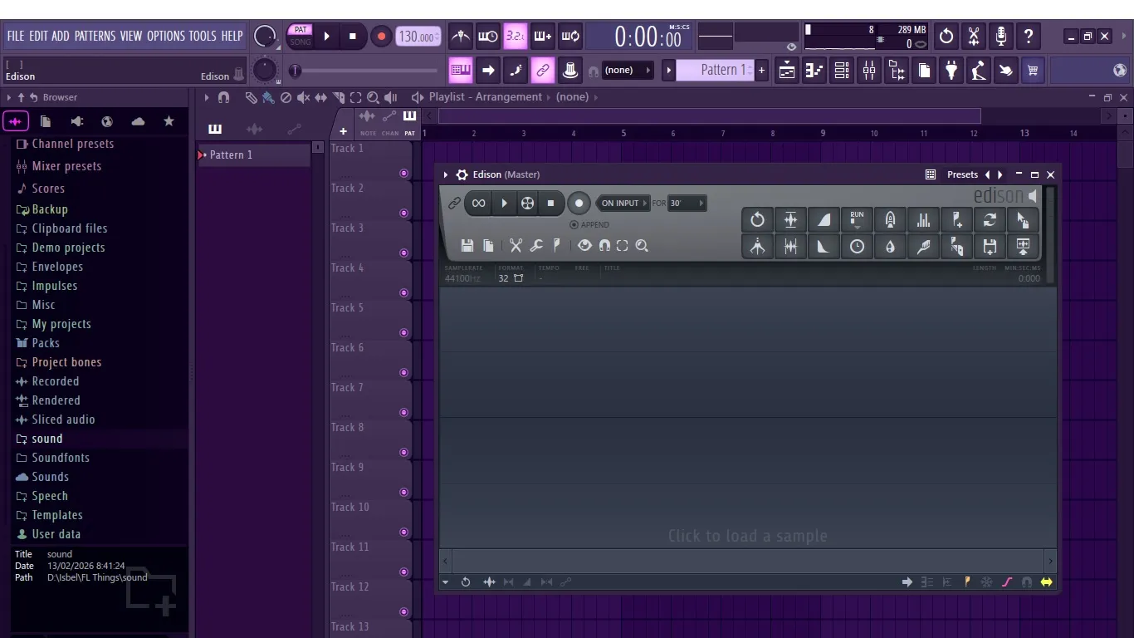Open the Piano roll from main toolbar
1134x638 pixels.
tap(814, 71)
